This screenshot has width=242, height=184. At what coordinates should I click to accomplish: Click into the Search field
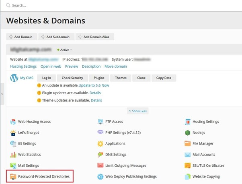pos(60,6)
